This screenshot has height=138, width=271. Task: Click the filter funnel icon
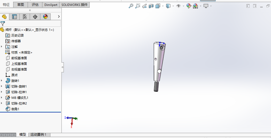3,24
